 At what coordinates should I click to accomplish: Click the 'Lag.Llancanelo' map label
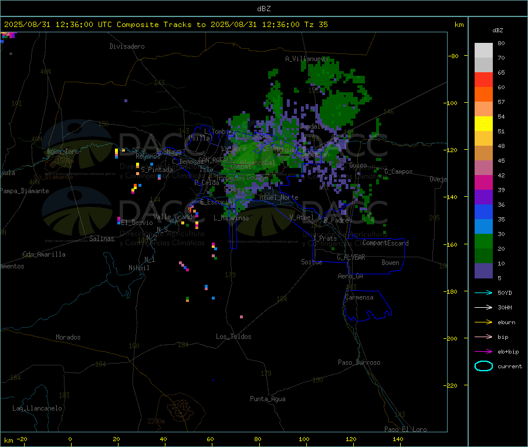37,408
